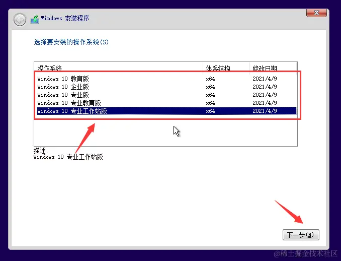The image size is (341, 261).
Task: Pick Windows 10 专业教育版 entry
Action: coord(166,103)
